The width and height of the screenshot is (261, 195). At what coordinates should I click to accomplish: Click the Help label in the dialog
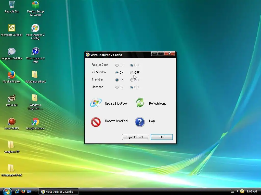pos(152,121)
